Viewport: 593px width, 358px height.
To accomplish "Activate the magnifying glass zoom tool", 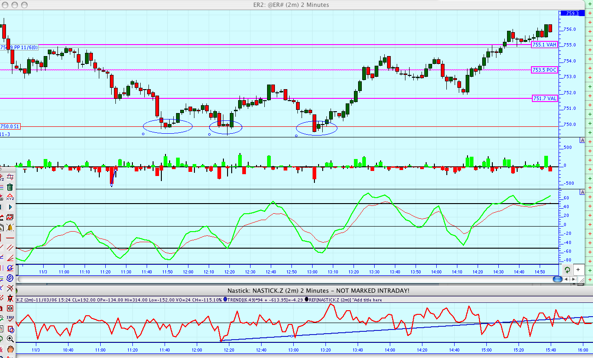I will coord(10,339).
